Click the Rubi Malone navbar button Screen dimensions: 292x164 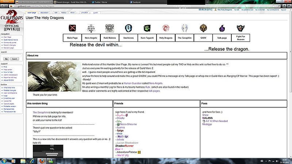click(110, 38)
